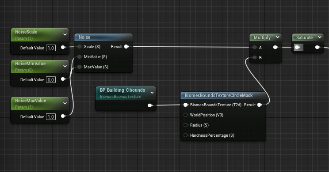Edit NoiseScale default value field

(x=51, y=48)
